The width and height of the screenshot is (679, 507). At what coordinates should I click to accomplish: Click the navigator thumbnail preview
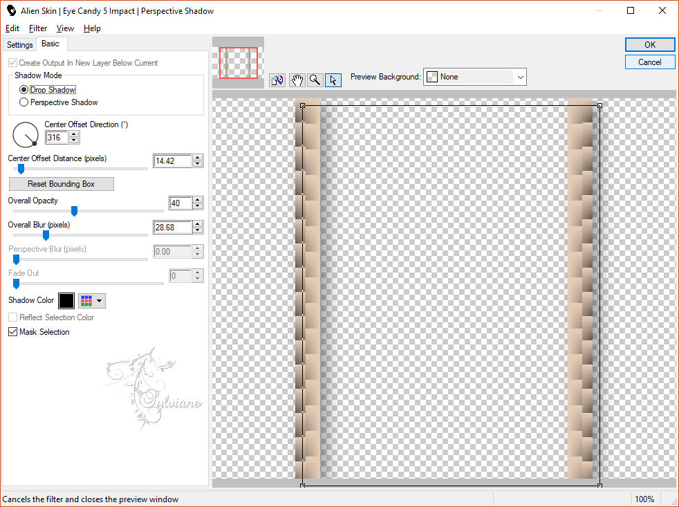[238, 63]
